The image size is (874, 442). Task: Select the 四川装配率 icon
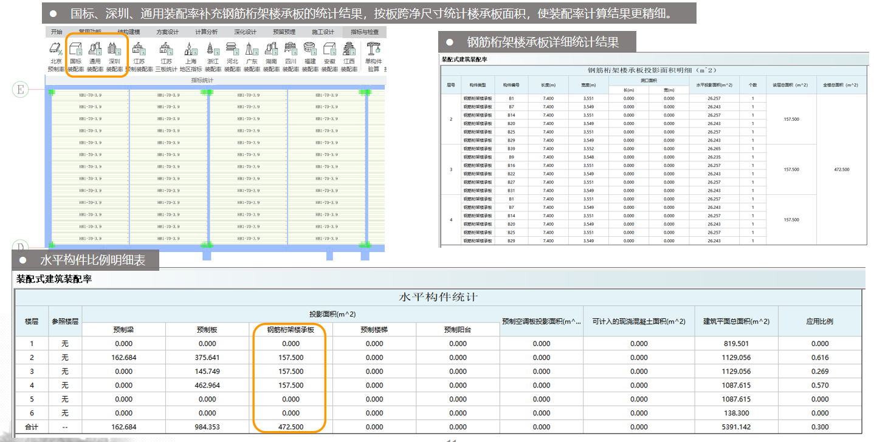[291, 50]
